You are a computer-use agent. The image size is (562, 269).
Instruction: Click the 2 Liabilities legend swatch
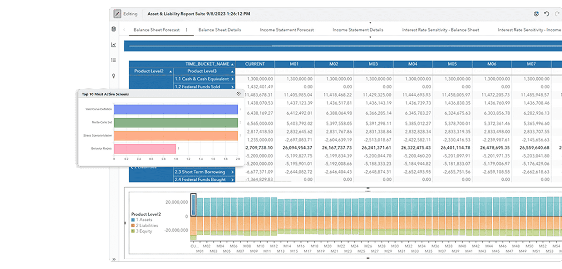point(133,225)
